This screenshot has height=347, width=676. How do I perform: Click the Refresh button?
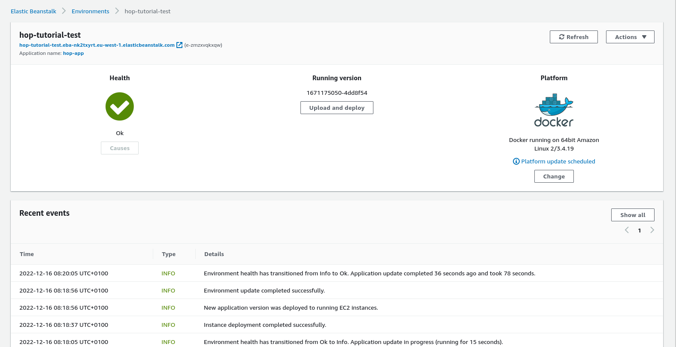(573, 37)
